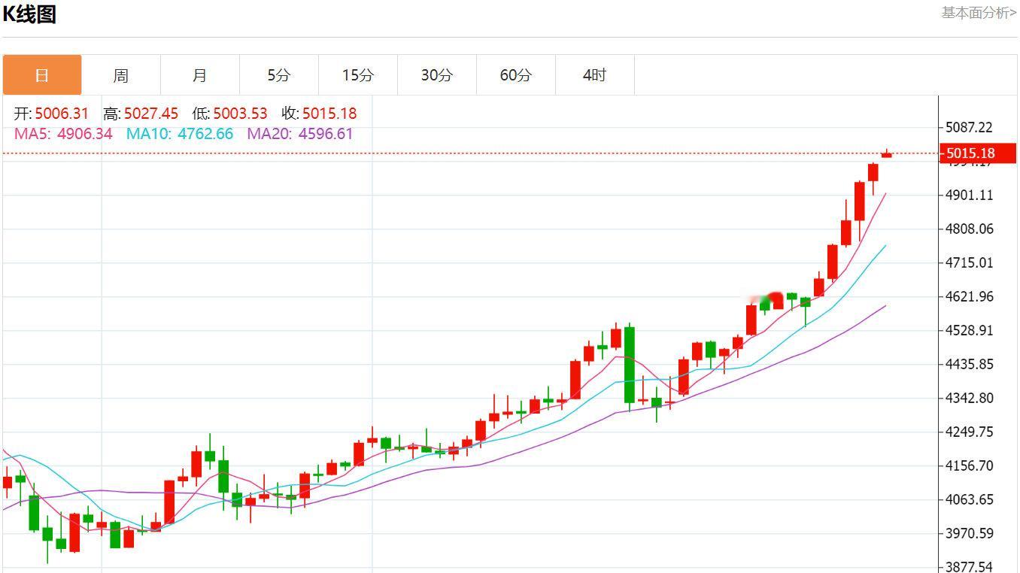Click the red 5015.18 current price tag
Image resolution: width=1020 pixels, height=573 pixels.
pos(978,153)
